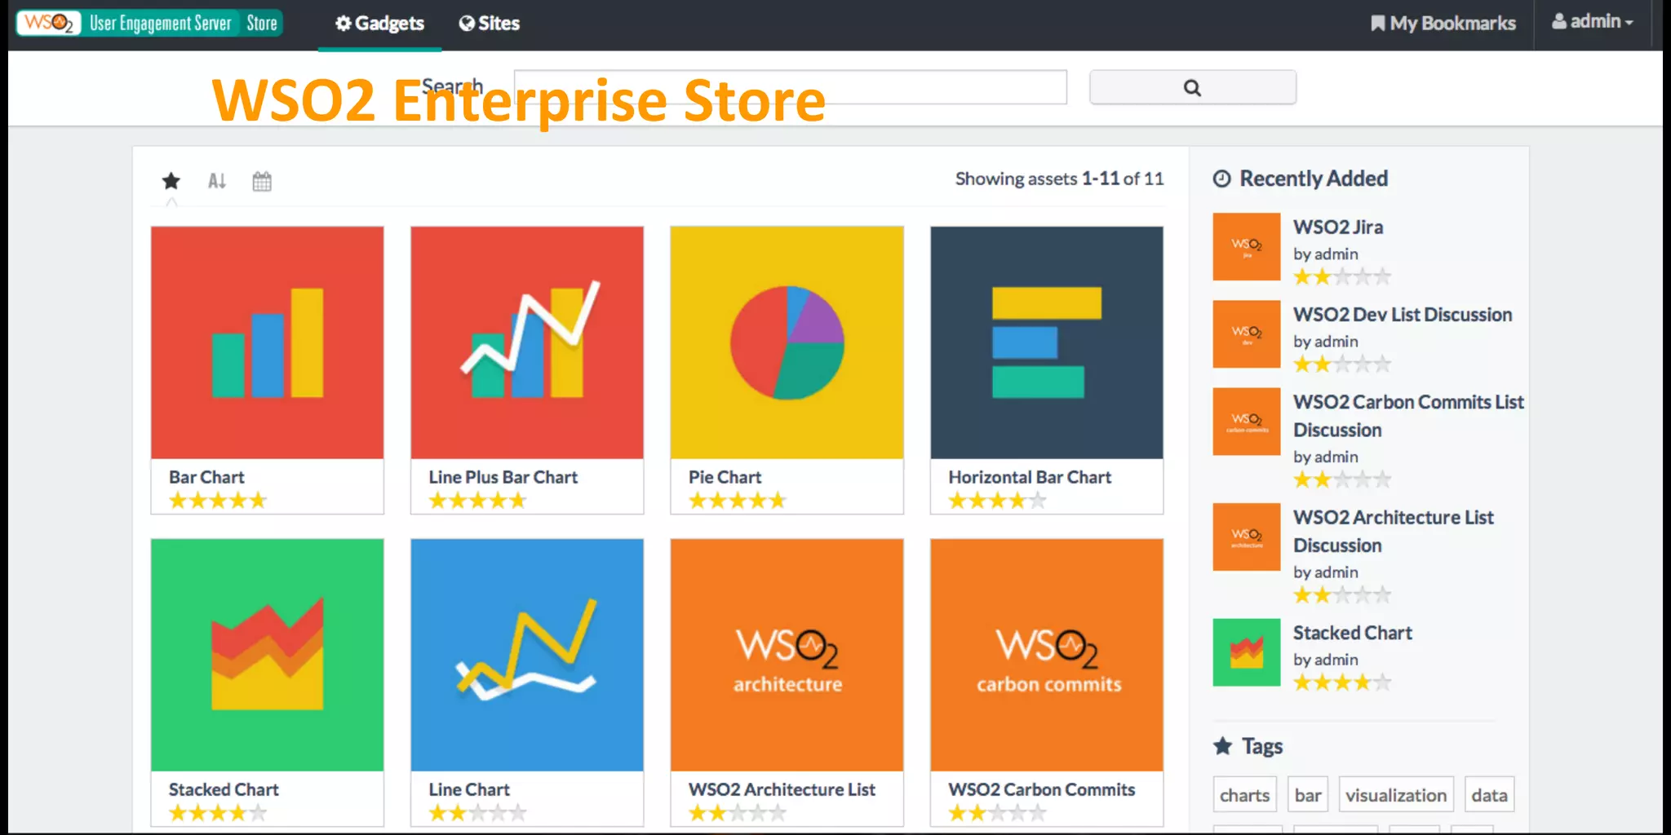Image resolution: width=1671 pixels, height=835 pixels.
Task: Click Stacked Chart sidebar star rating
Action: click(1342, 683)
